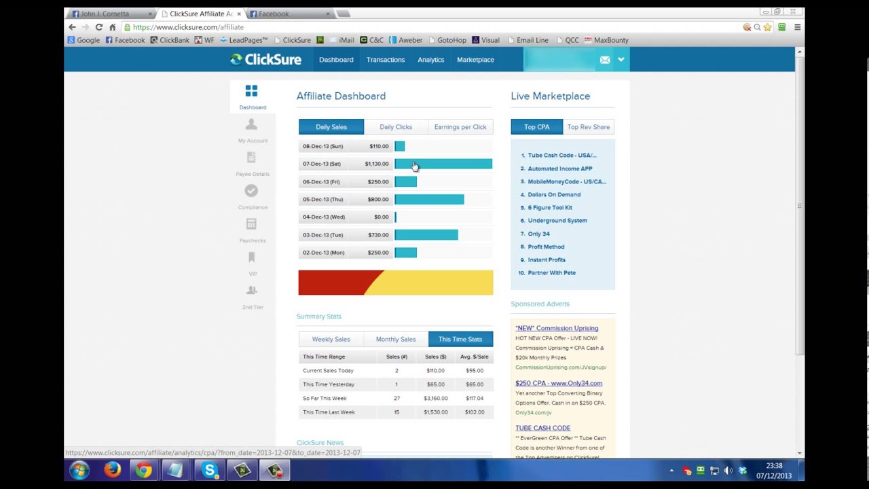
Task: Open the messages envelope icon
Action: coord(605,60)
